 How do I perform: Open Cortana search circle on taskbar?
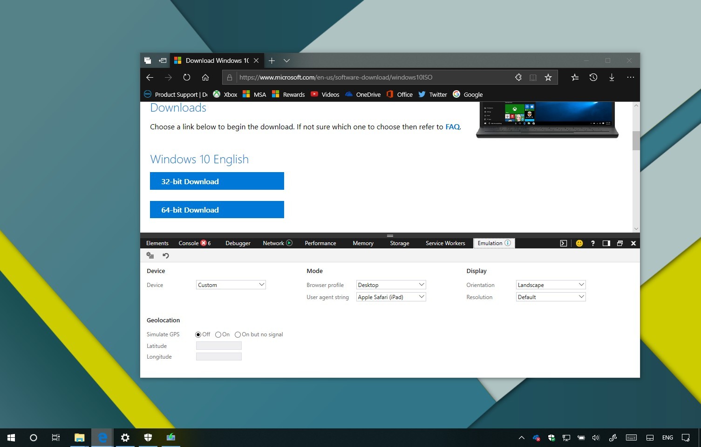pos(34,438)
